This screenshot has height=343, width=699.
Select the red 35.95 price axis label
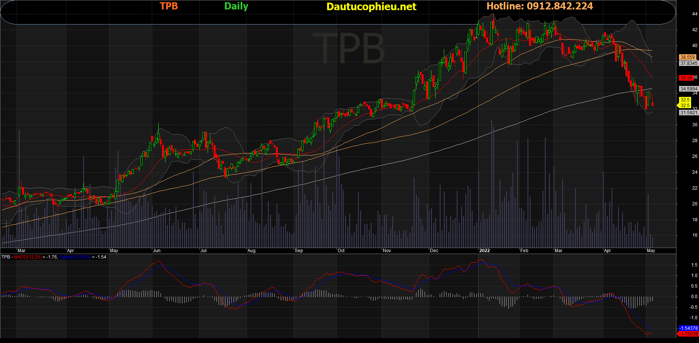point(686,78)
